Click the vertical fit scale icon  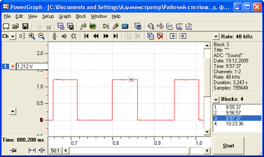coord(55,36)
